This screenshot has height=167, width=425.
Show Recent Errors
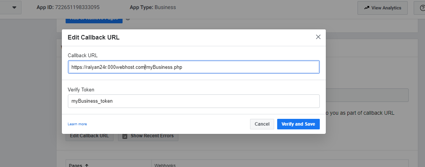tap(148, 136)
